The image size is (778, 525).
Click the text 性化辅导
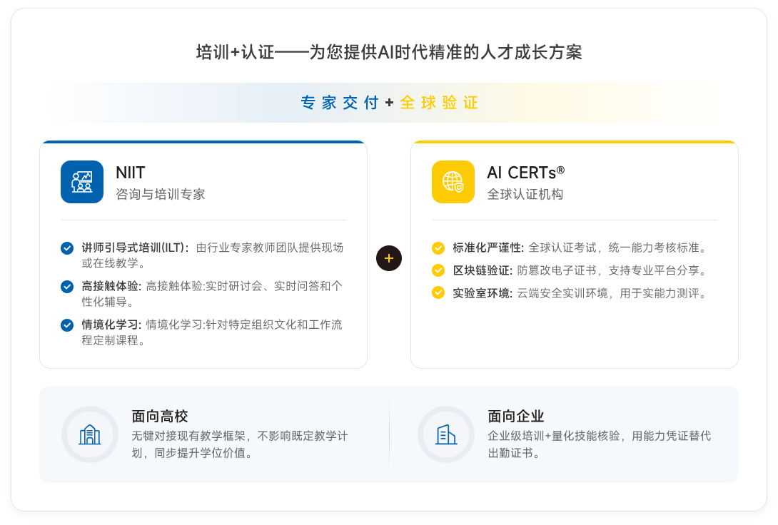108,302
